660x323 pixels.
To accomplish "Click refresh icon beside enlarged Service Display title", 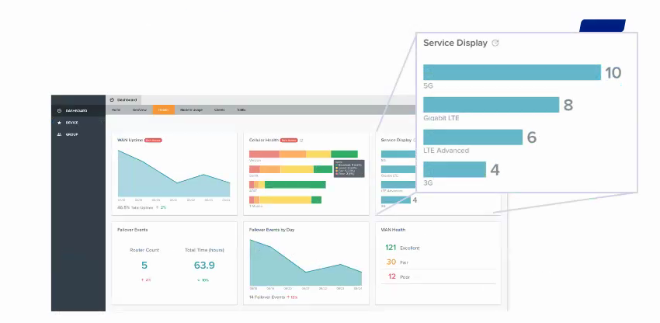I will (495, 43).
